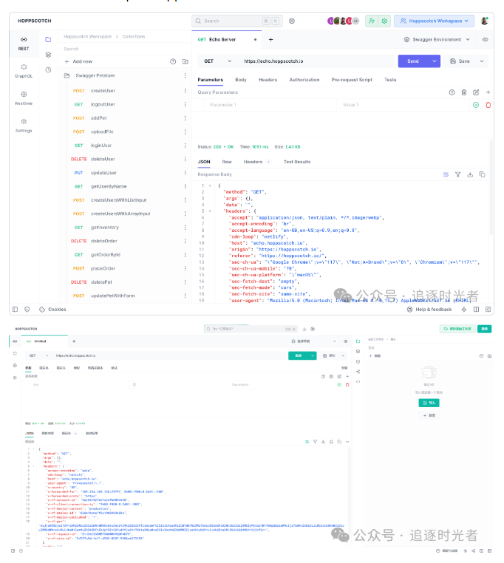Open more options for Swagger Petstore collection
The height and width of the screenshot is (563, 504).
185,75
